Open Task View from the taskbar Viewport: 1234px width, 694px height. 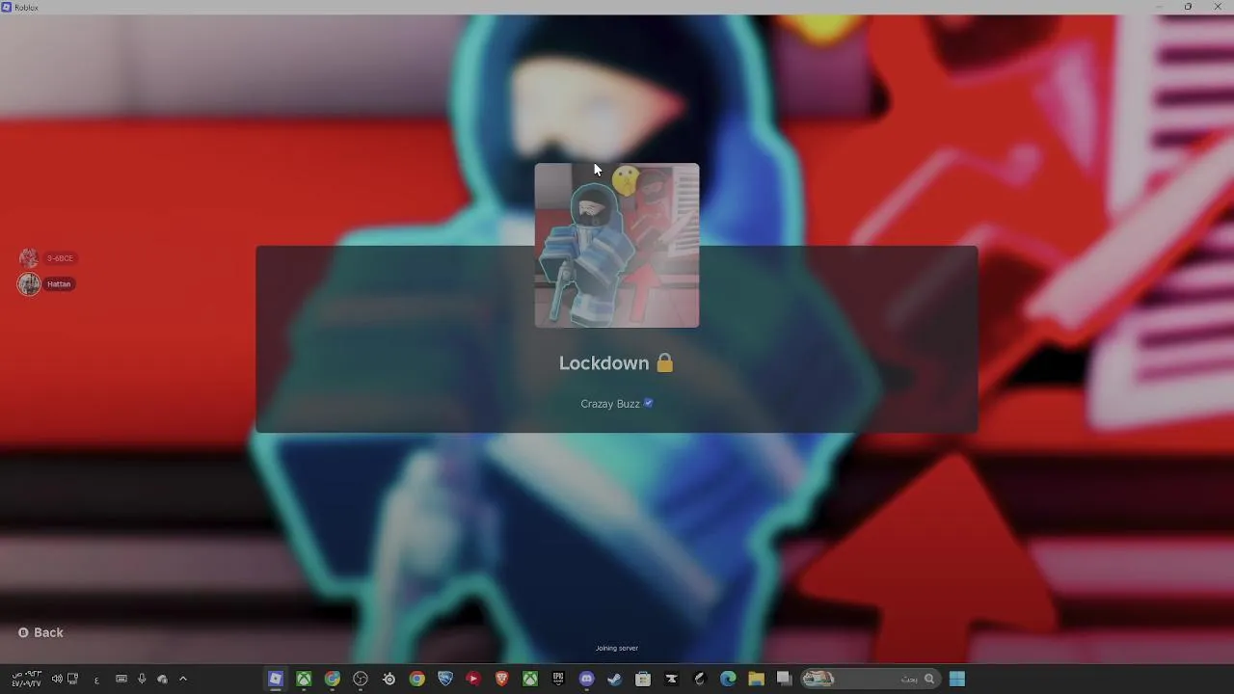point(784,679)
